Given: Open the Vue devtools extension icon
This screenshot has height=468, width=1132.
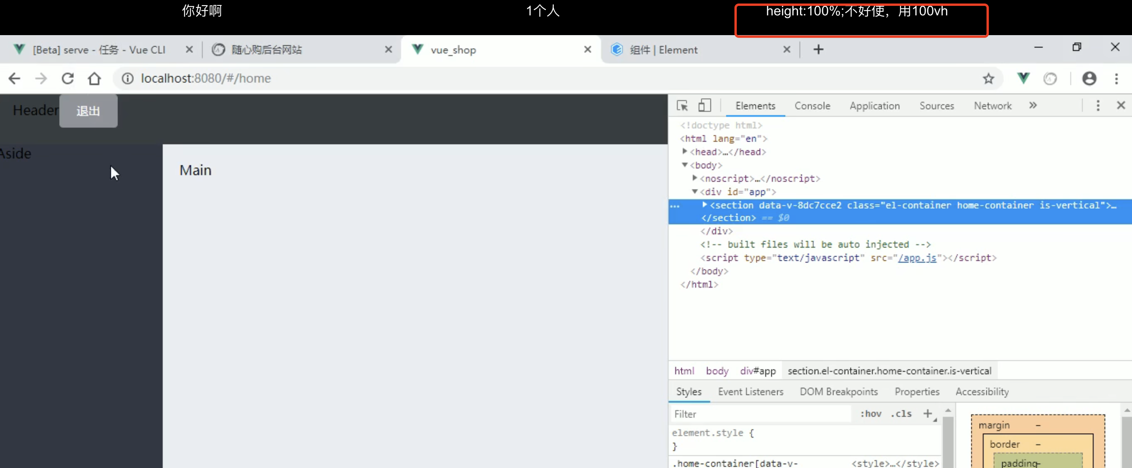Looking at the screenshot, I should pyautogui.click(x=1023, y=79).
